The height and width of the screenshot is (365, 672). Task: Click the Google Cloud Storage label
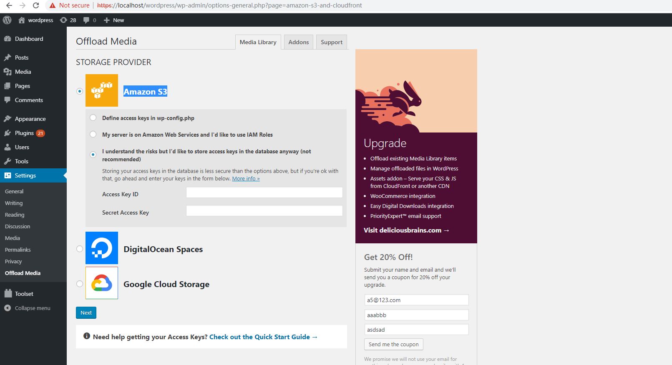(166, 284)
